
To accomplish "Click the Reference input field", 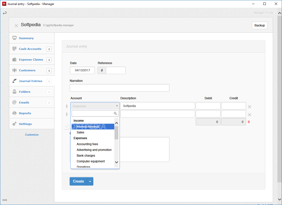I will (116, 70).
